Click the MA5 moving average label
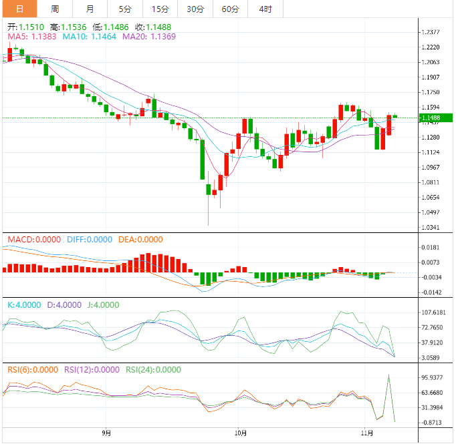 click(32, 37)
